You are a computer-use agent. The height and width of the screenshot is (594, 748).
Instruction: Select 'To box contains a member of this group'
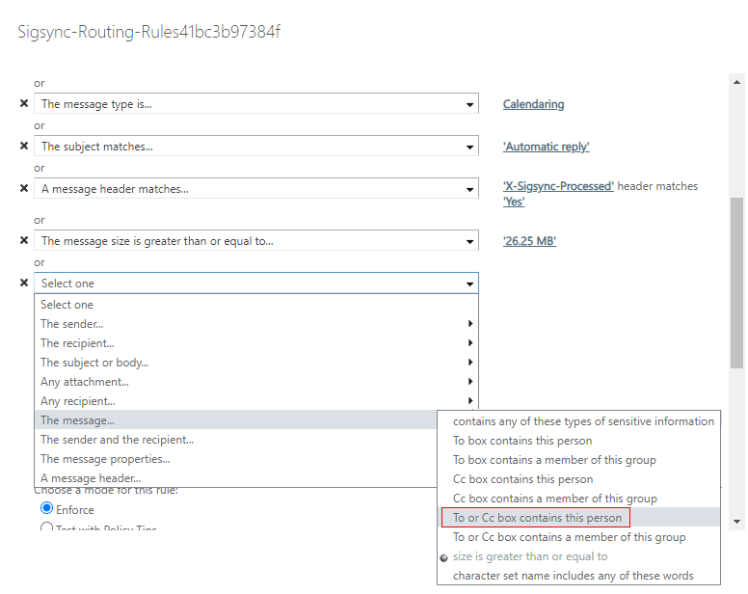click(x=554, y=460)
